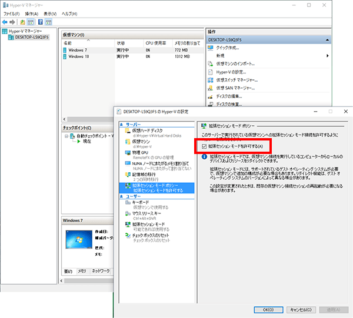Click the Back arrow in the toolbar

tap(5, 22)
